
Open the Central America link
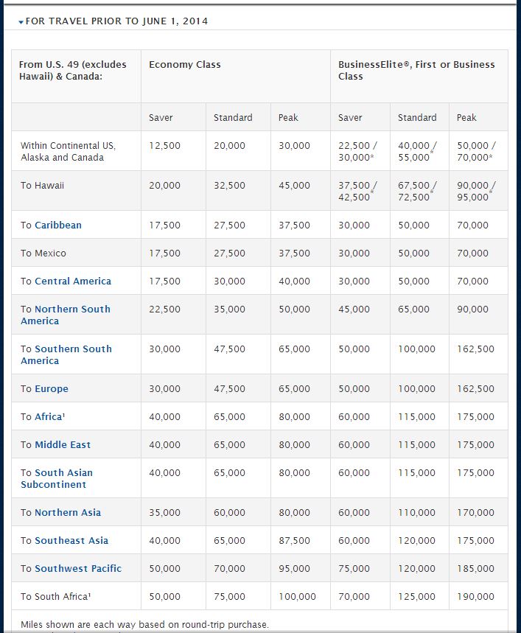[73, 281]
